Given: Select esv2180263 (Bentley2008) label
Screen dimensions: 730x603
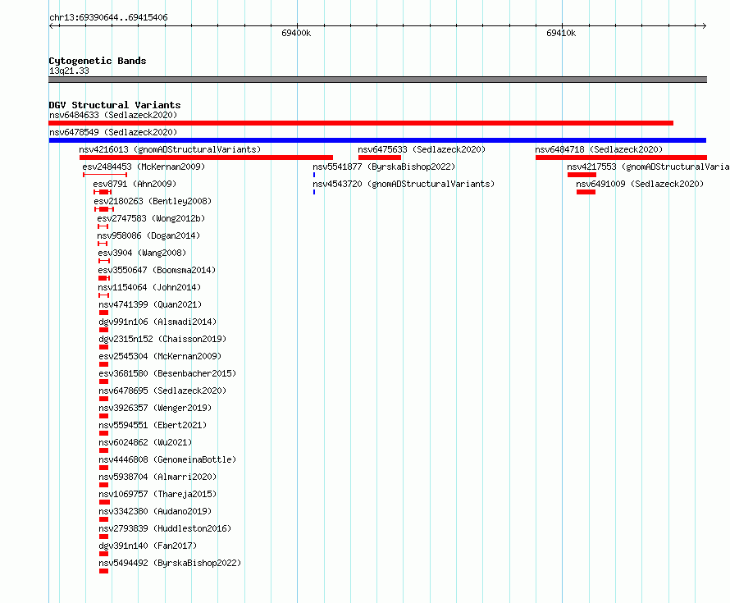Looking at the screenshot, I should pos(153,201).
